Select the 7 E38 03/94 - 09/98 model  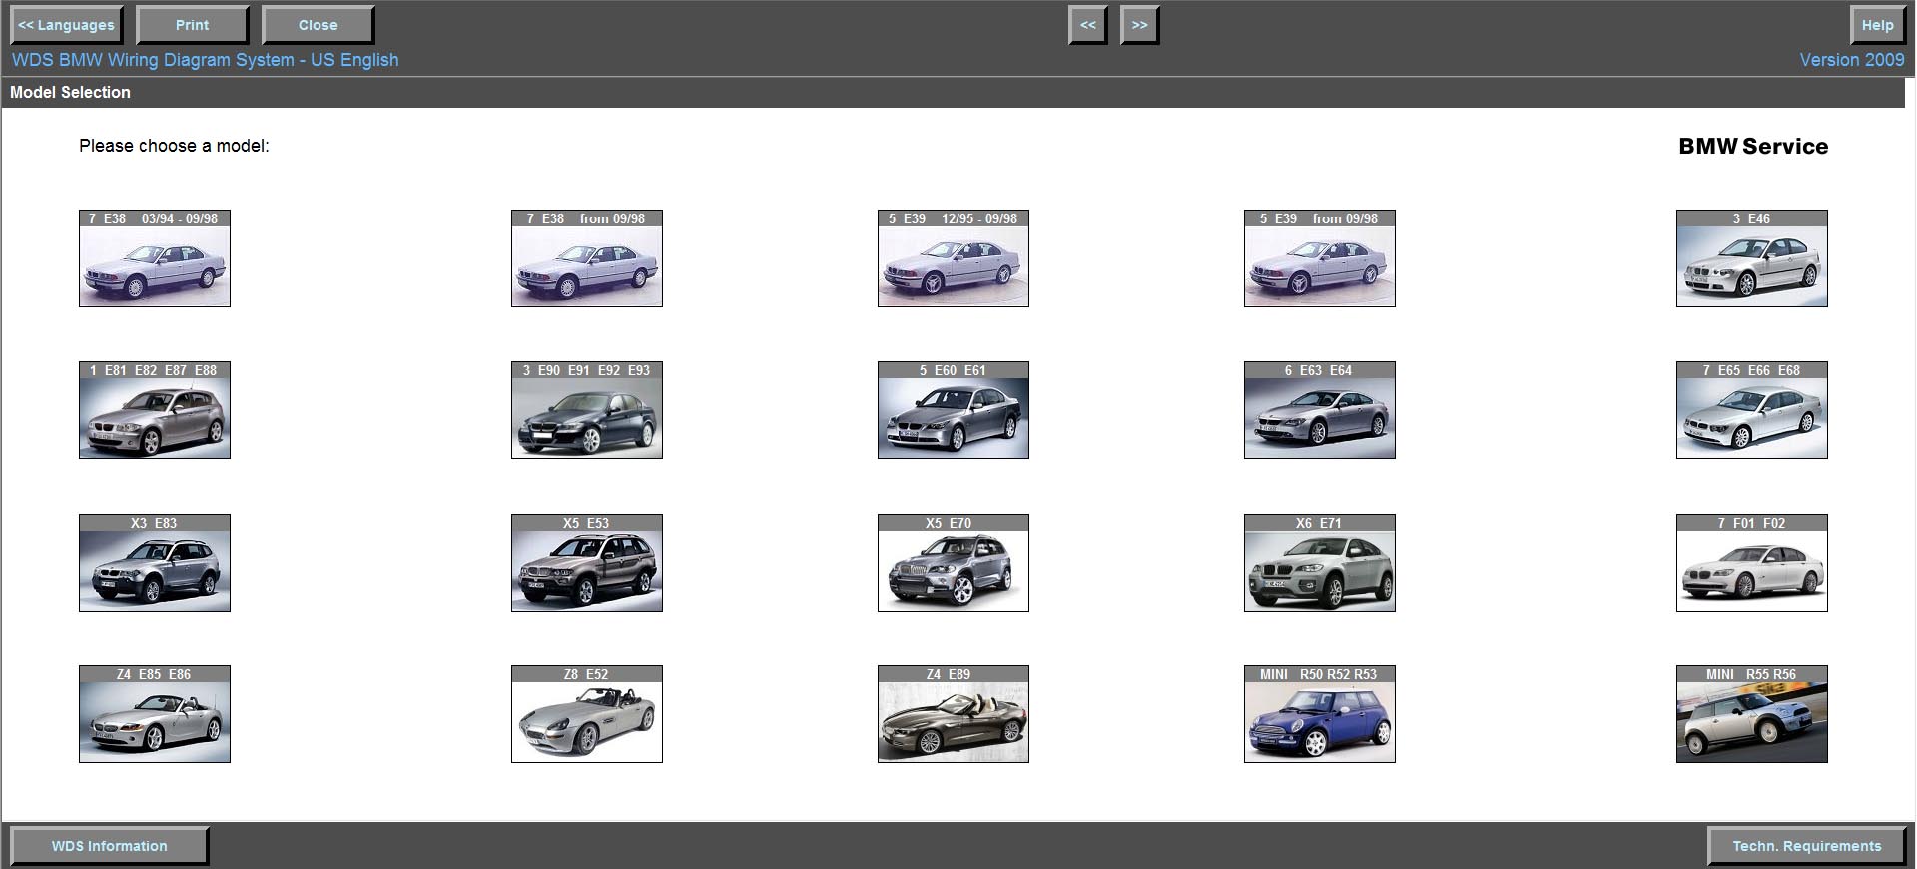(x=155, y=258)
